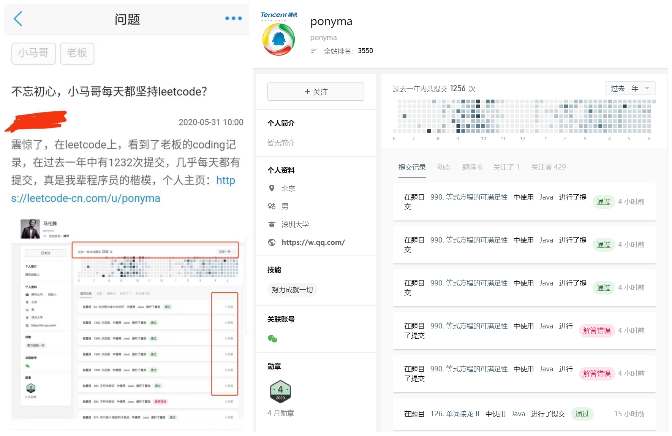Click the back arrow icon
672x436 pixels.
[x=18, y=19]
